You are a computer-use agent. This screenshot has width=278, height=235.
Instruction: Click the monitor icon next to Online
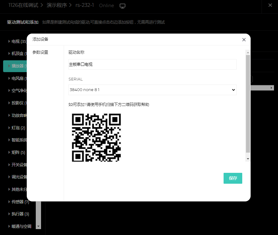pyautogui.click(x=122, y=6)
